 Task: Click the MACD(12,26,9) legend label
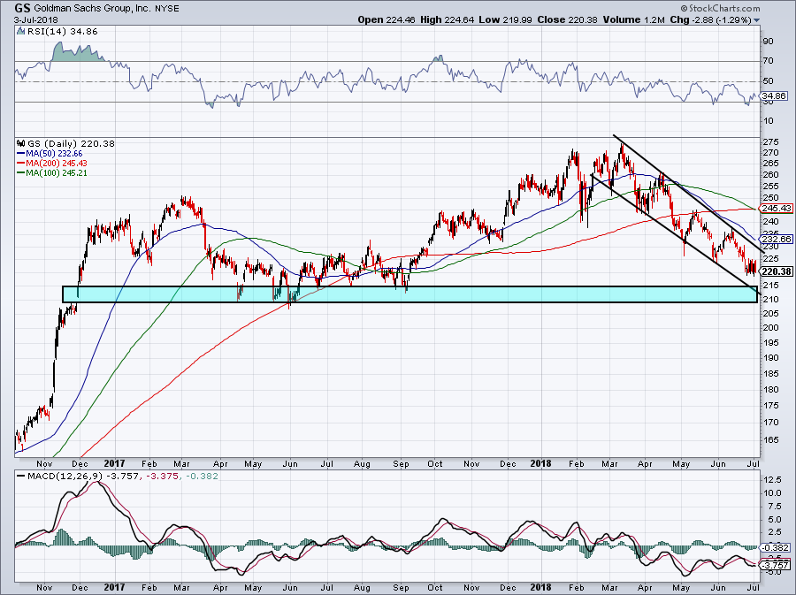65,477
